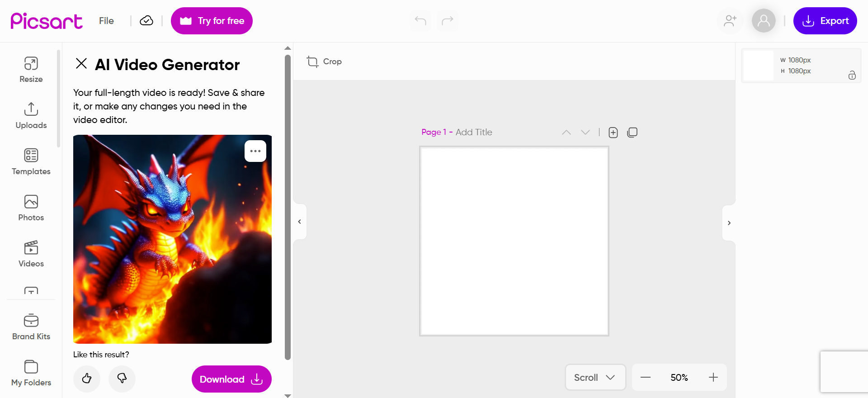Screen dimensions: 868x398
Task: Add a new page
Action: point(613,132)
